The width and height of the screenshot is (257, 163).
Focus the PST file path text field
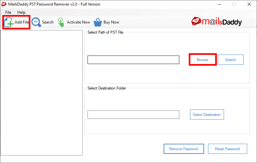click(133, 60)
